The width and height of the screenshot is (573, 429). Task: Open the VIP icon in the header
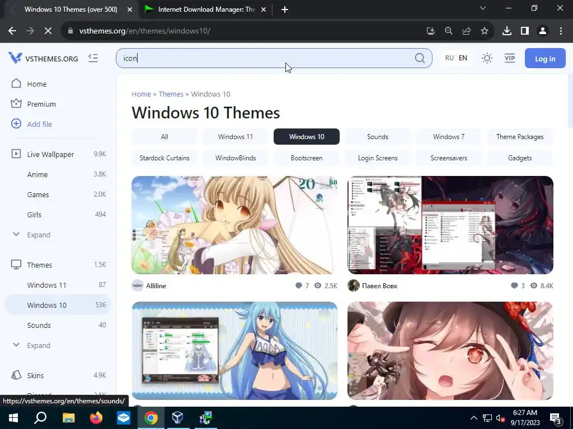pos(509,58)
